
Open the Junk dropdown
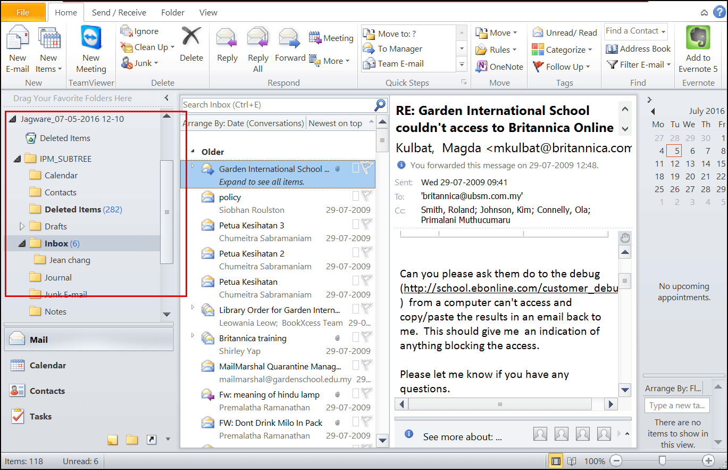(x=140, y=63)
